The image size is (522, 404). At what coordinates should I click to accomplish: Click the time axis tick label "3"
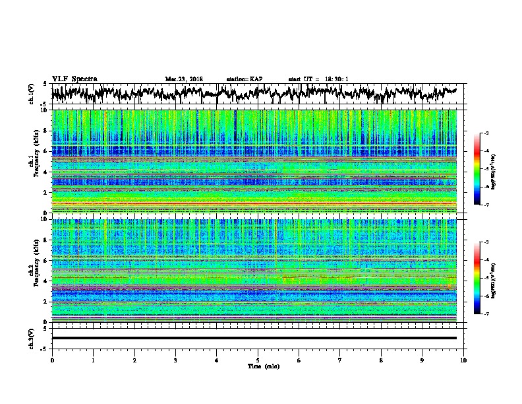175,360
